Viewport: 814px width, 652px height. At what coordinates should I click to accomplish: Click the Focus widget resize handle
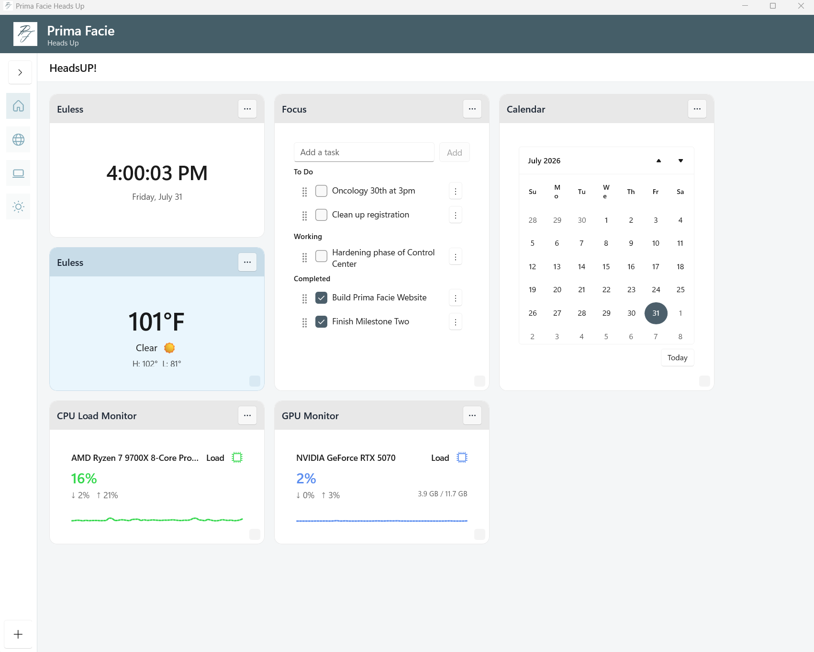click(480, 381)
